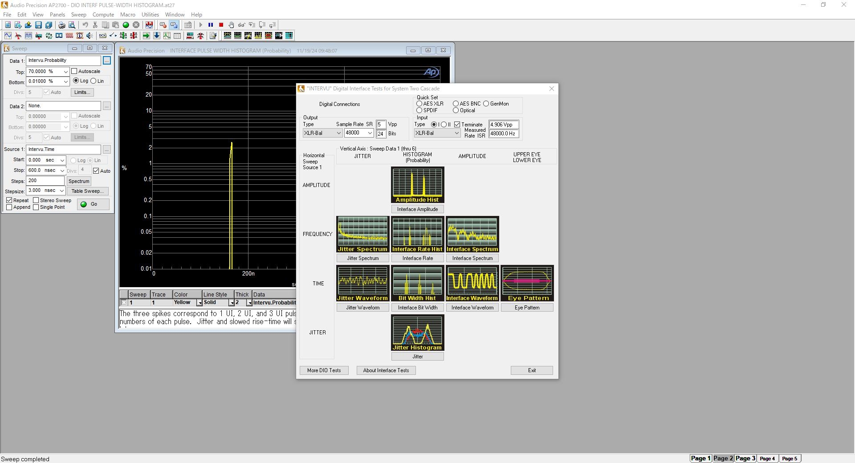This screenshot has height=463, width=855.
Task: Open the Bar Graph meter icon
Action: [190, 36]
